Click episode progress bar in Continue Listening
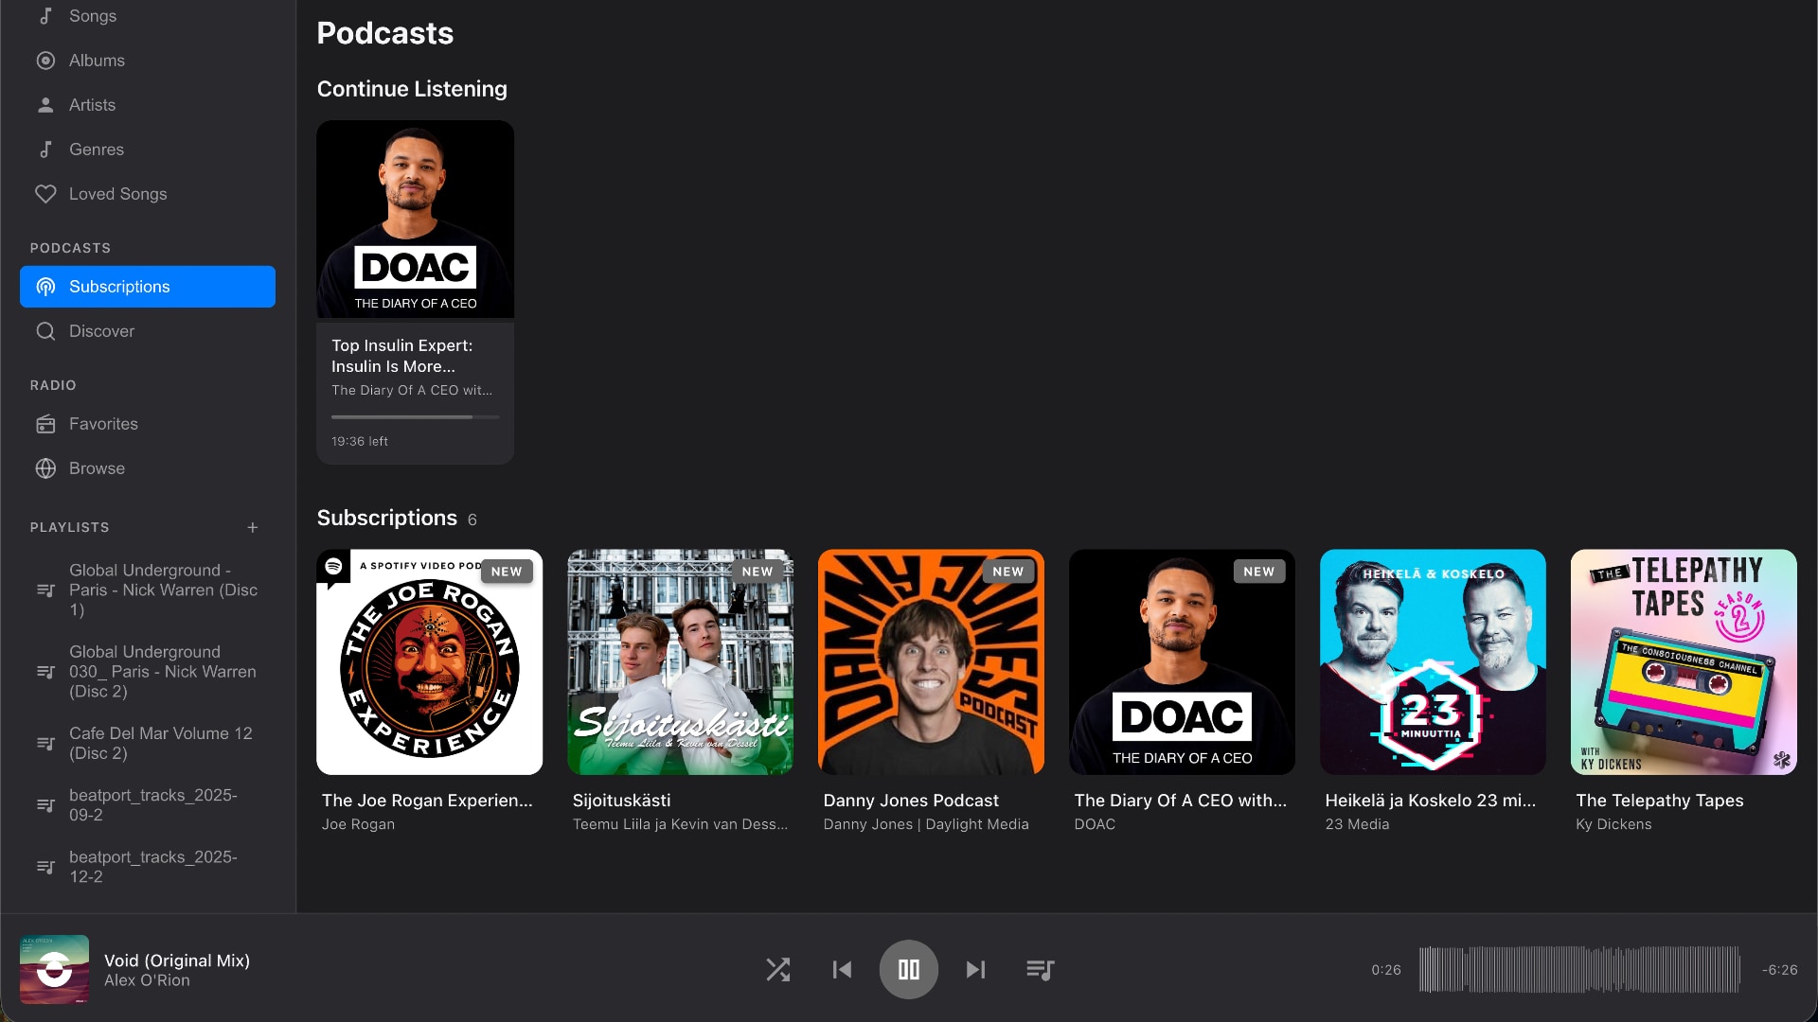Image resolution: width=1818 pixels, height=1022 pixels. tap(415, 416)
